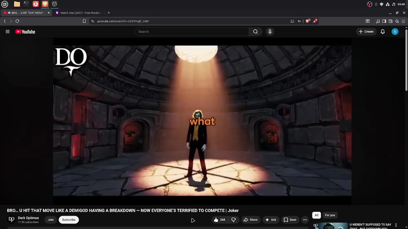Screen dimensions: 408x229
Task: Bookmark this page
Action: [x=84, y=21]
